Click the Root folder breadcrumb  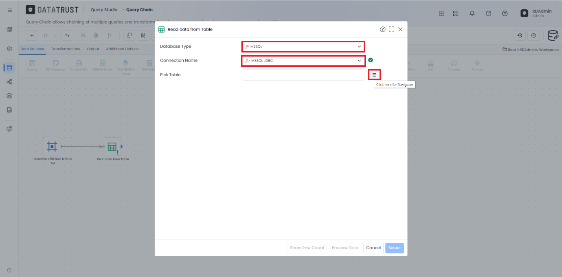coord(510,50)
